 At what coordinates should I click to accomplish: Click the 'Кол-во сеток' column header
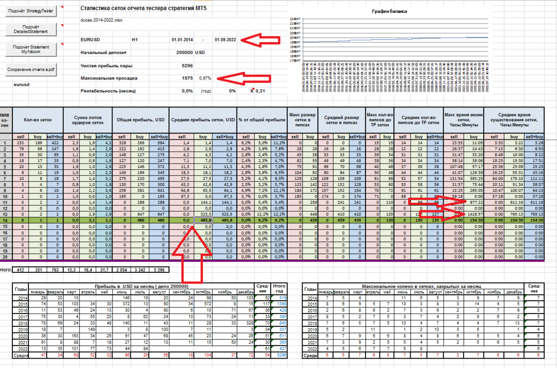[38, 120]
